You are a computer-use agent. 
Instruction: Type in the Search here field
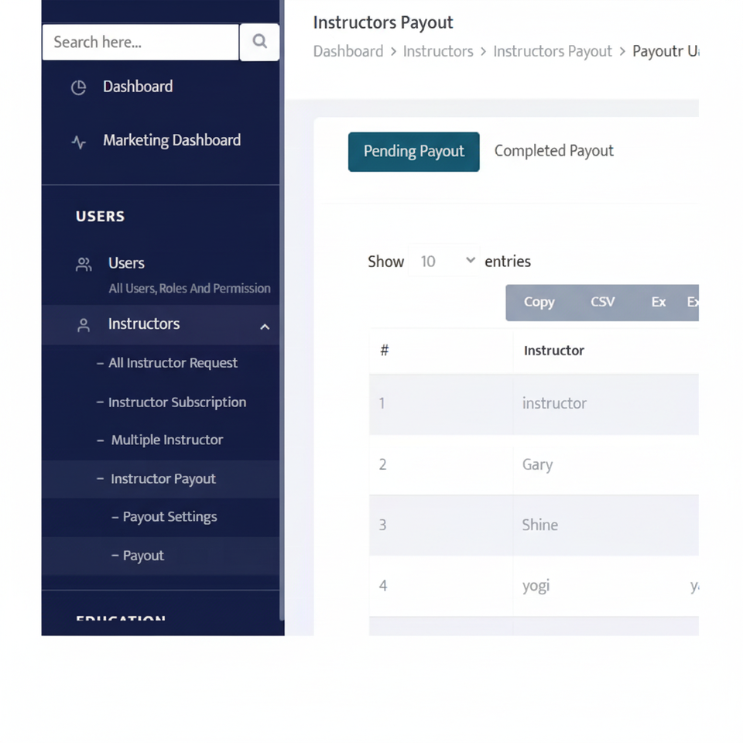[140, 42]
